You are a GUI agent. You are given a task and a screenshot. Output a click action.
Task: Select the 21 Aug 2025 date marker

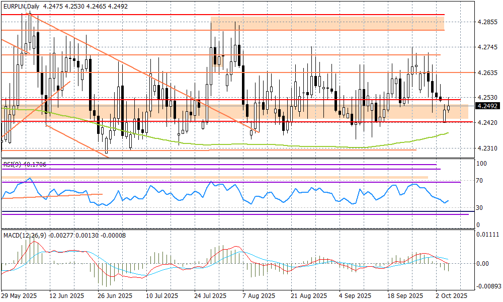[x=307, y=296]
